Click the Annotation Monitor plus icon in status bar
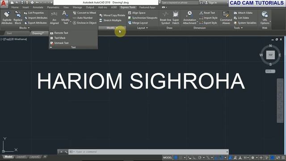 (x=261, y=157)
